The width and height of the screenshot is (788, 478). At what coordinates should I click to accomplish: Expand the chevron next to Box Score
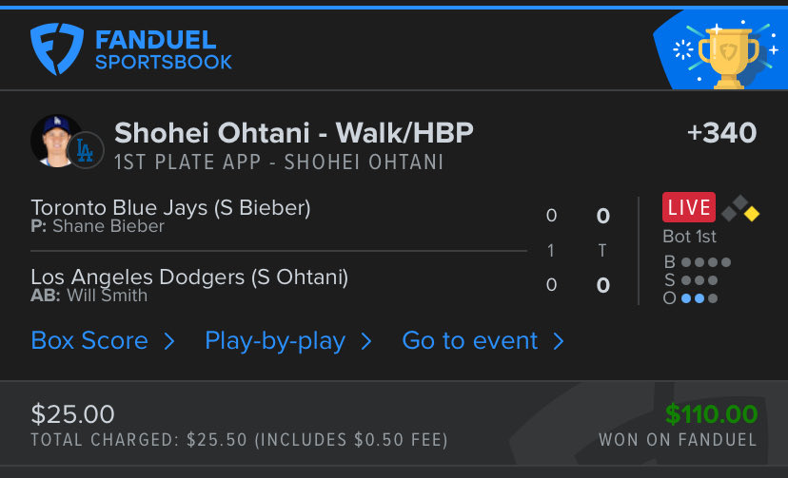pos(169,341)
